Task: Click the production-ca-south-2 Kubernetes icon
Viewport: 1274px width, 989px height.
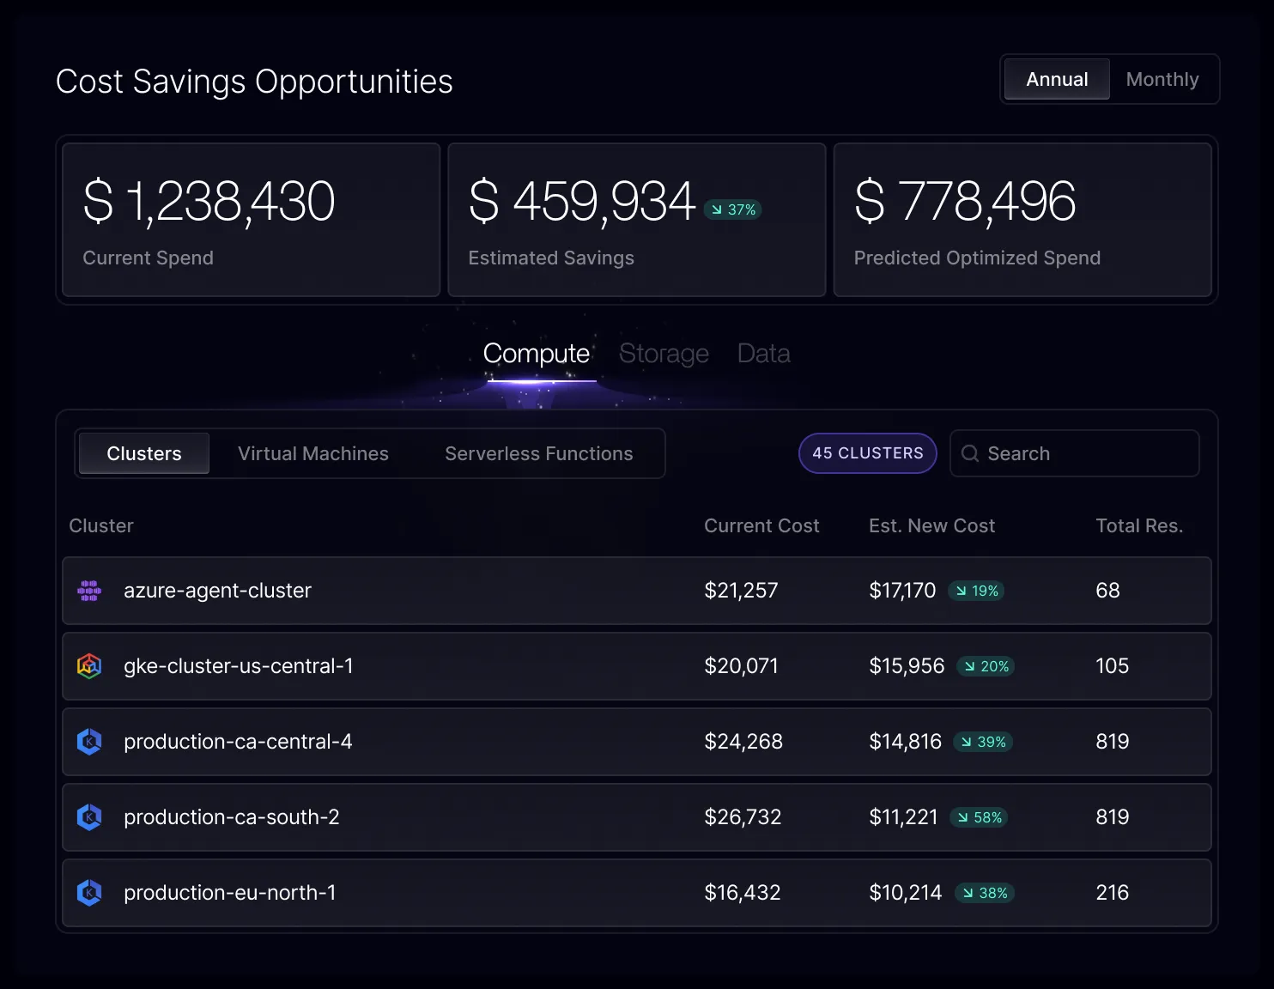Action: pyautogui.click(x=89, y=817)
